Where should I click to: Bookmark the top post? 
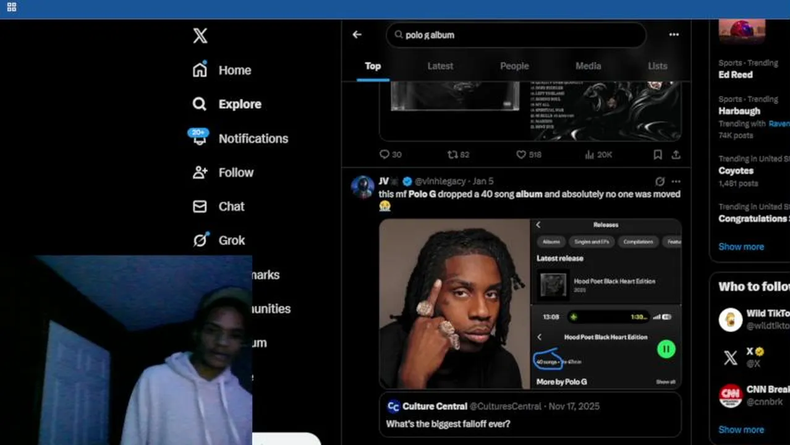tap(658, 155)
